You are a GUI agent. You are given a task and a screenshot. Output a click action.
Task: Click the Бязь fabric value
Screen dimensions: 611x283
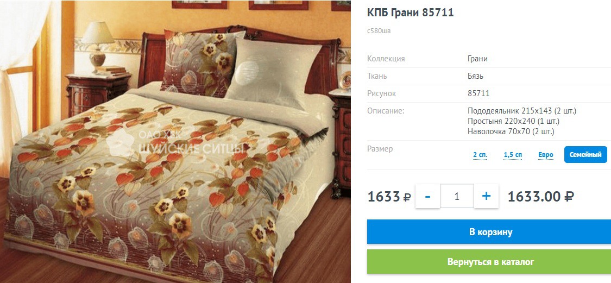tap(475, 76)
